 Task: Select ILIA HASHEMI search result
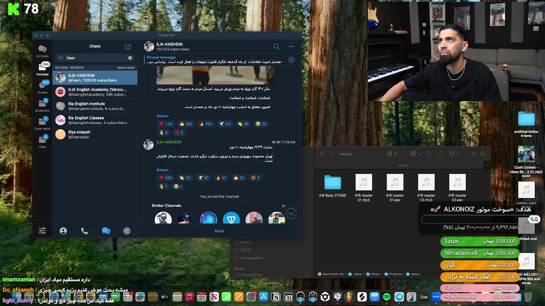pos(95,77)
